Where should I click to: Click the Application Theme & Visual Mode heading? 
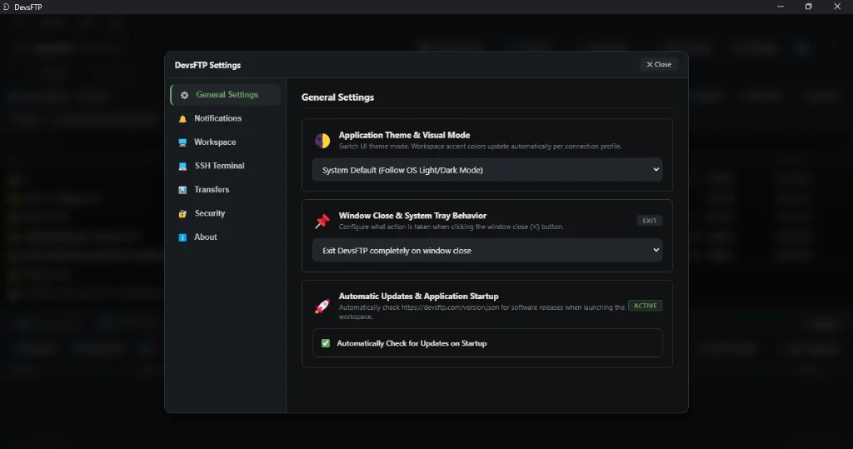[404, 135]
